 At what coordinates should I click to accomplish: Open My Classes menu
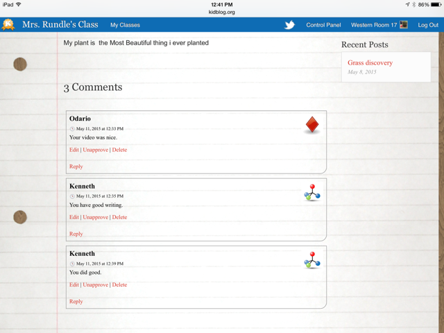(x=125, y=25)
